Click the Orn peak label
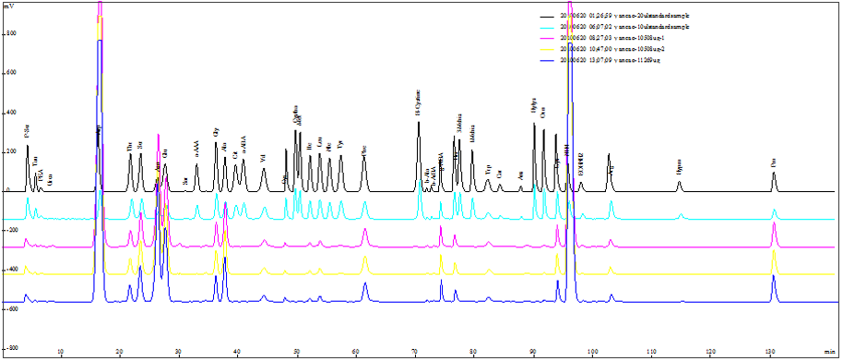Viewport: 843px width, 361px height. coord(543,114)
